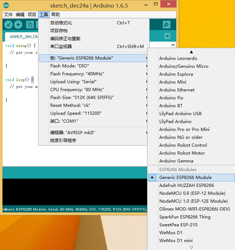Click the Upload arrow toolbar icon
This screenshot has height=250, width=235.
[18, 25]
